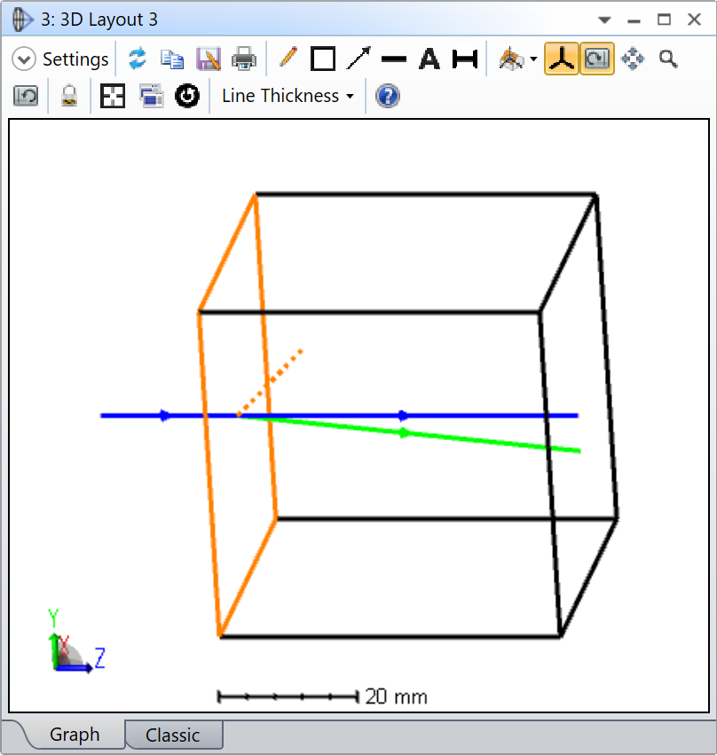Viewport: 717px width, 755px height.
Task: Select the add text annotation tool
Action: [429, 59]
